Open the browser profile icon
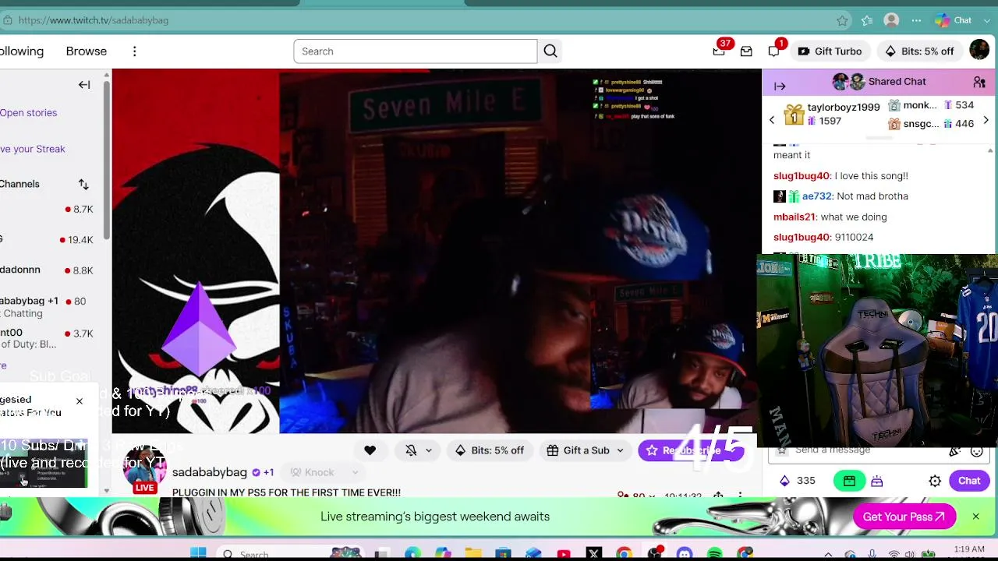998x561 pixels. (891, 20)
